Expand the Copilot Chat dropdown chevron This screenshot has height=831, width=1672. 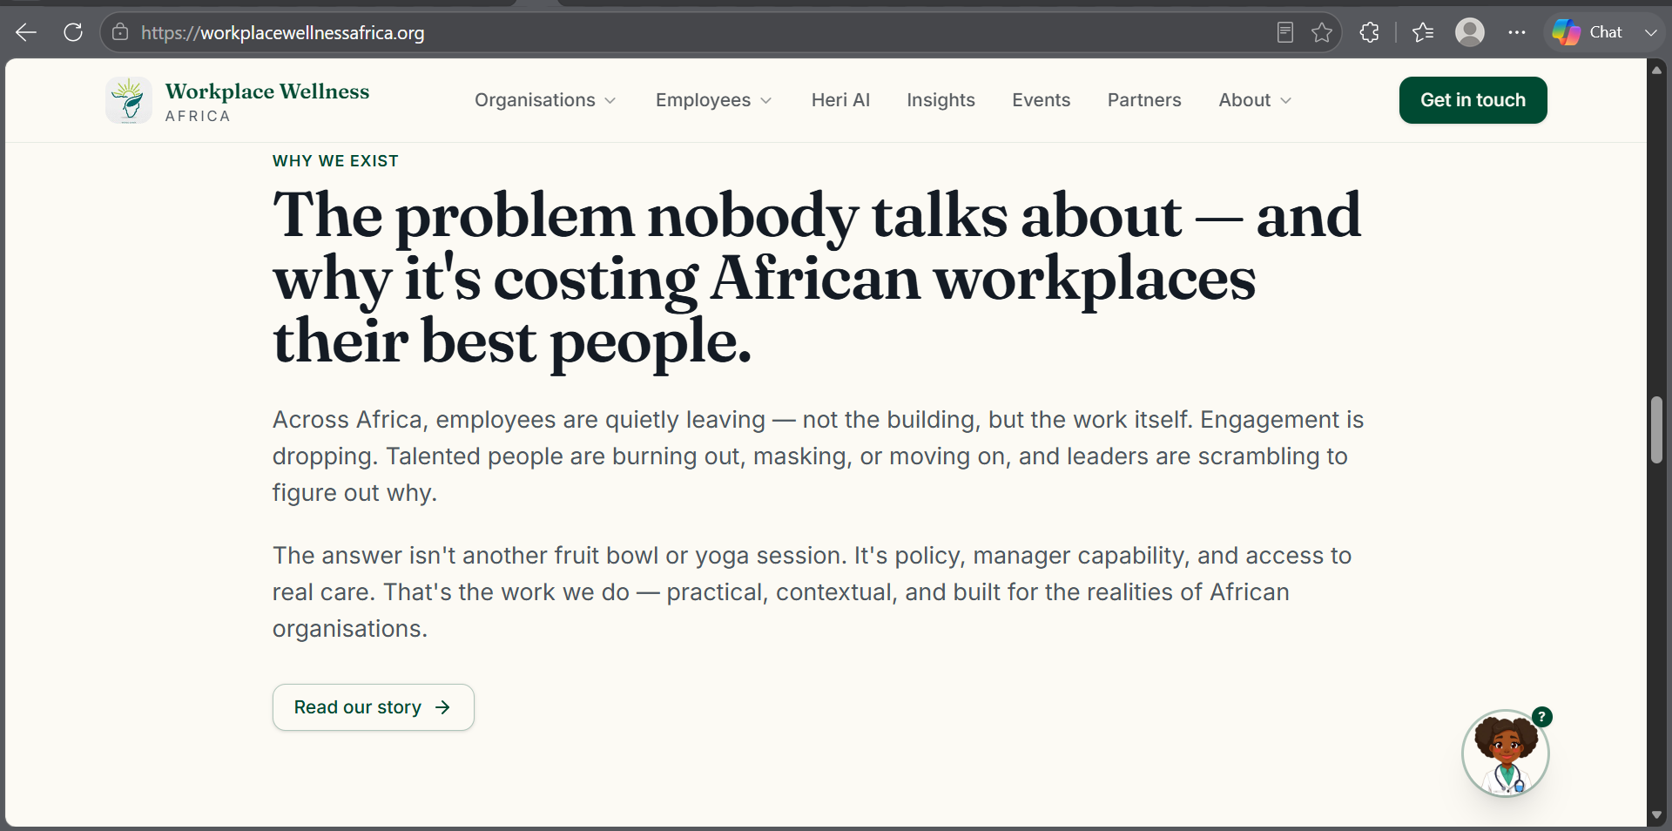pyautogui.click(x=1650, y=33)
